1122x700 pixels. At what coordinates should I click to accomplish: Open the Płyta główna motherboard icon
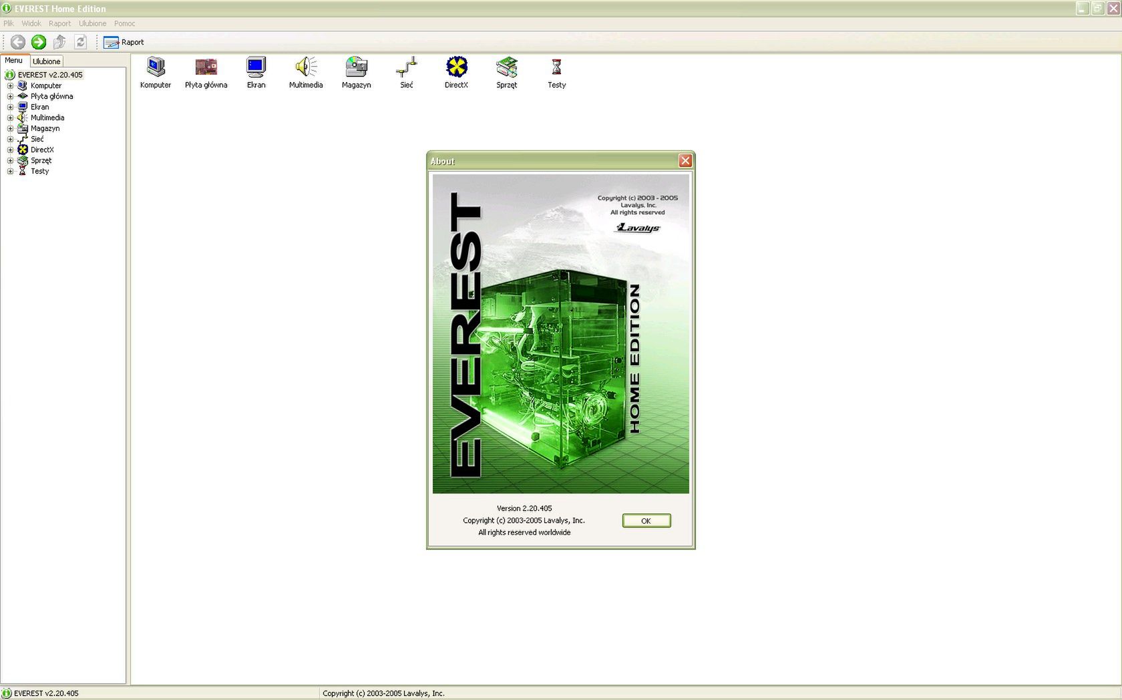[206, 72]
